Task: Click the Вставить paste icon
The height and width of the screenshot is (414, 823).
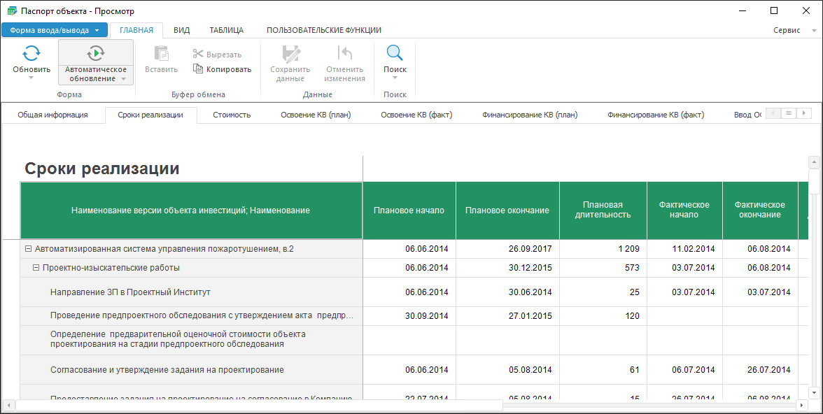Action: point(161,54)
